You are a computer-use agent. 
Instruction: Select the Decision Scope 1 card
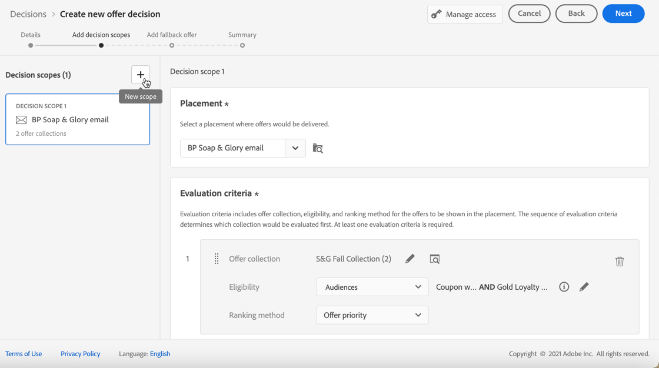pyautogui.click(x=78, y=119)
